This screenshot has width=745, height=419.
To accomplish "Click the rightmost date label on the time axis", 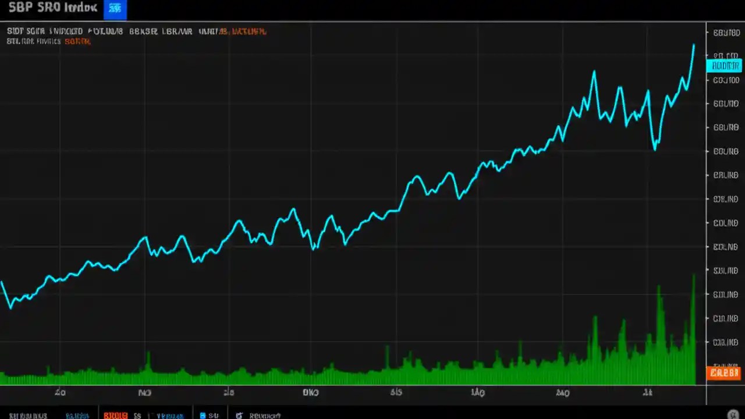I will [x=648, y=392].
